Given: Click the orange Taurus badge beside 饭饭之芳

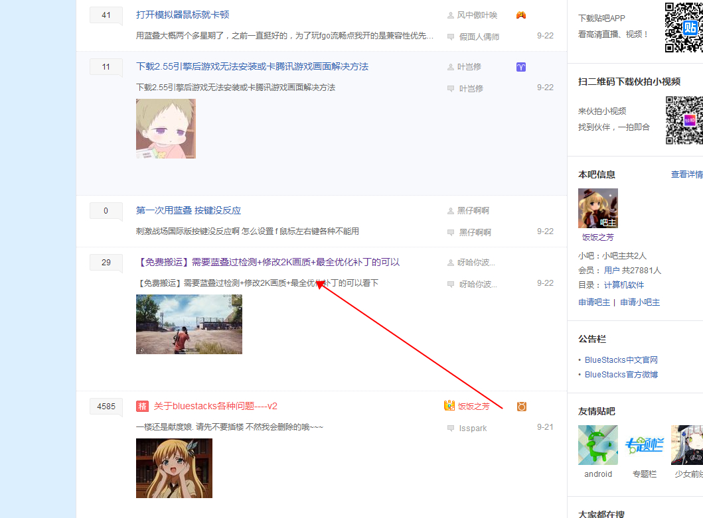Looking at the screenshot, I should [x=521, y=407].
